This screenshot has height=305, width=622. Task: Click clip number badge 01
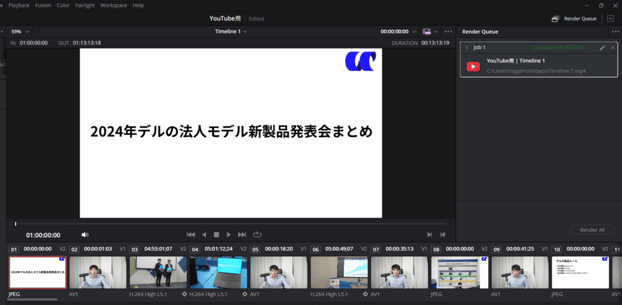pos(14,250)
